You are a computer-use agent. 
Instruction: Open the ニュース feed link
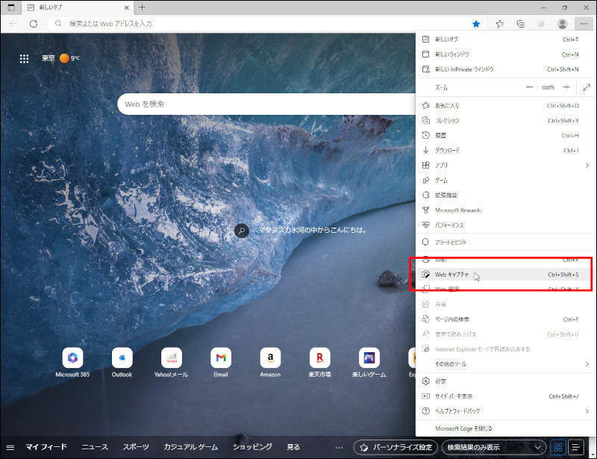coord(95,447)
